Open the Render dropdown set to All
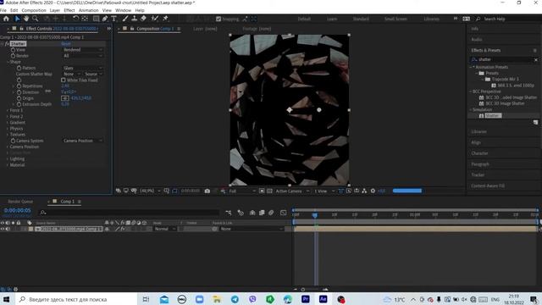 coord(83,56)
